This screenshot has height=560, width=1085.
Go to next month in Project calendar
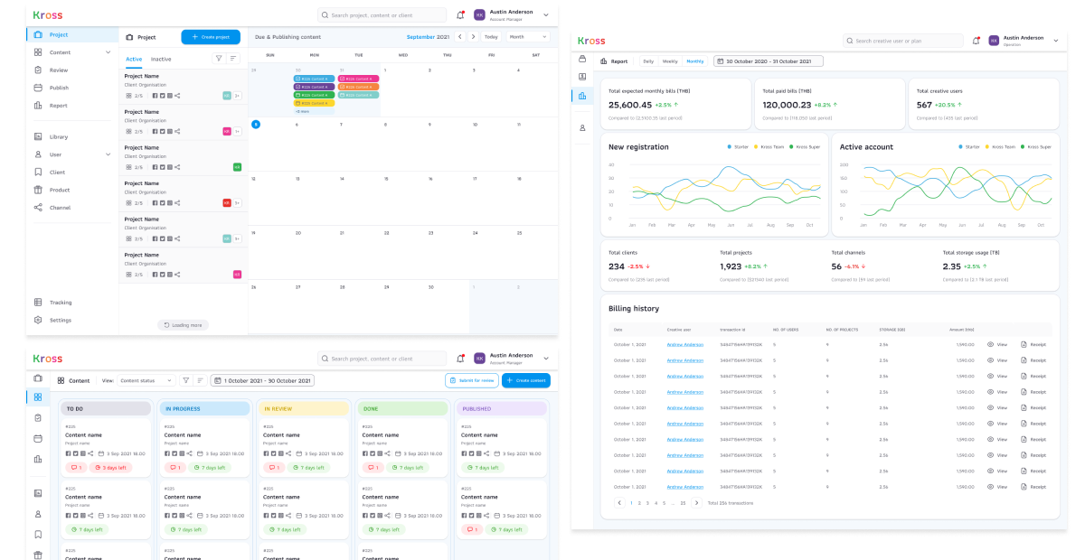click(x=474, y=37)
